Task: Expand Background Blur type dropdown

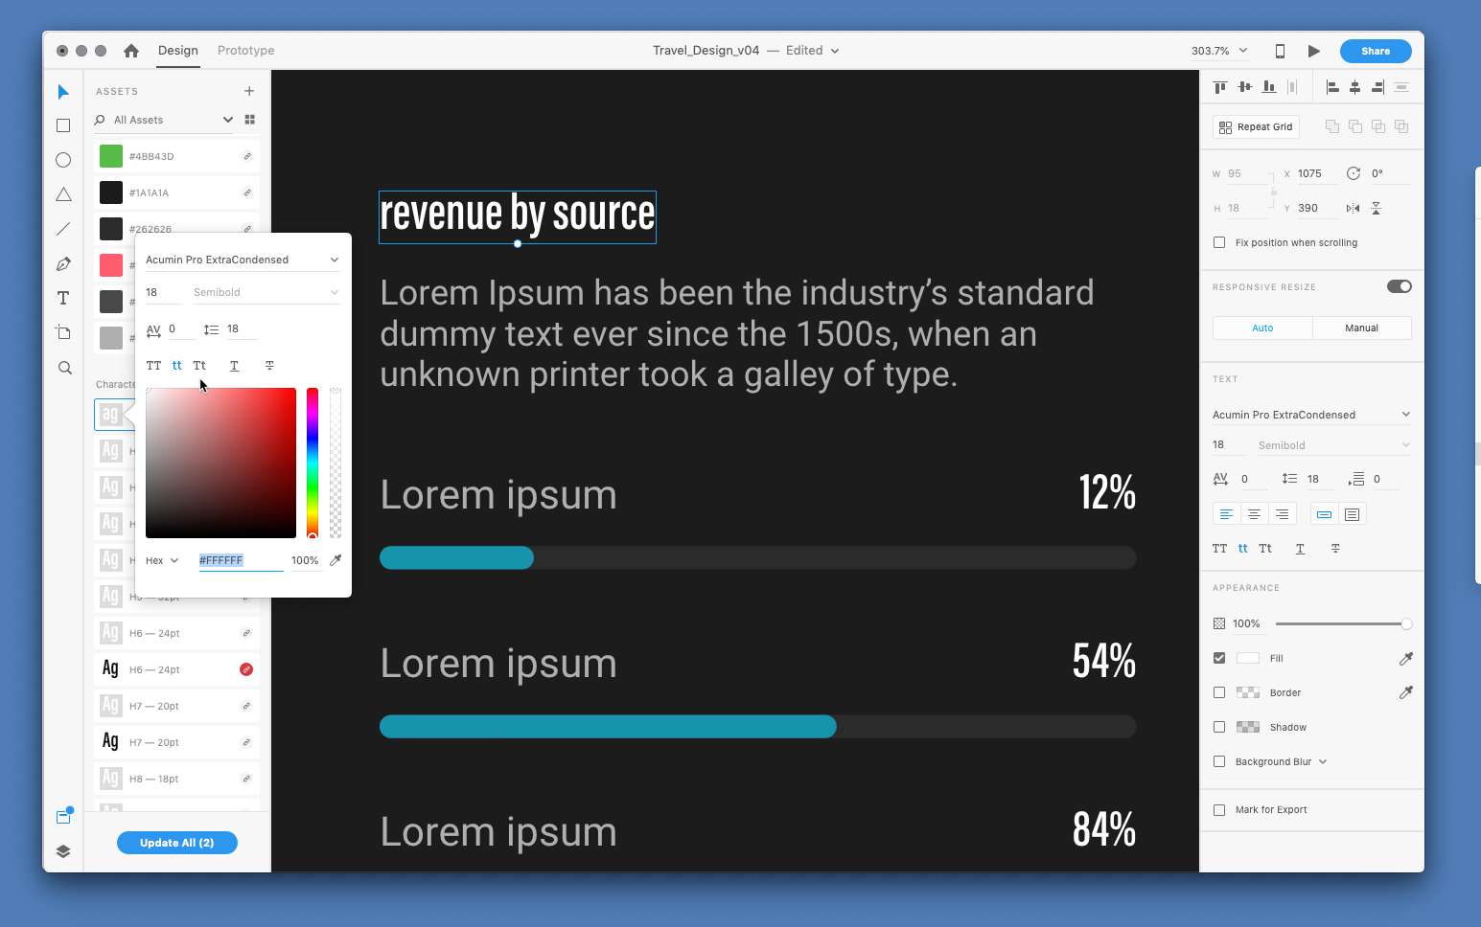Action: click(1323, 761)
